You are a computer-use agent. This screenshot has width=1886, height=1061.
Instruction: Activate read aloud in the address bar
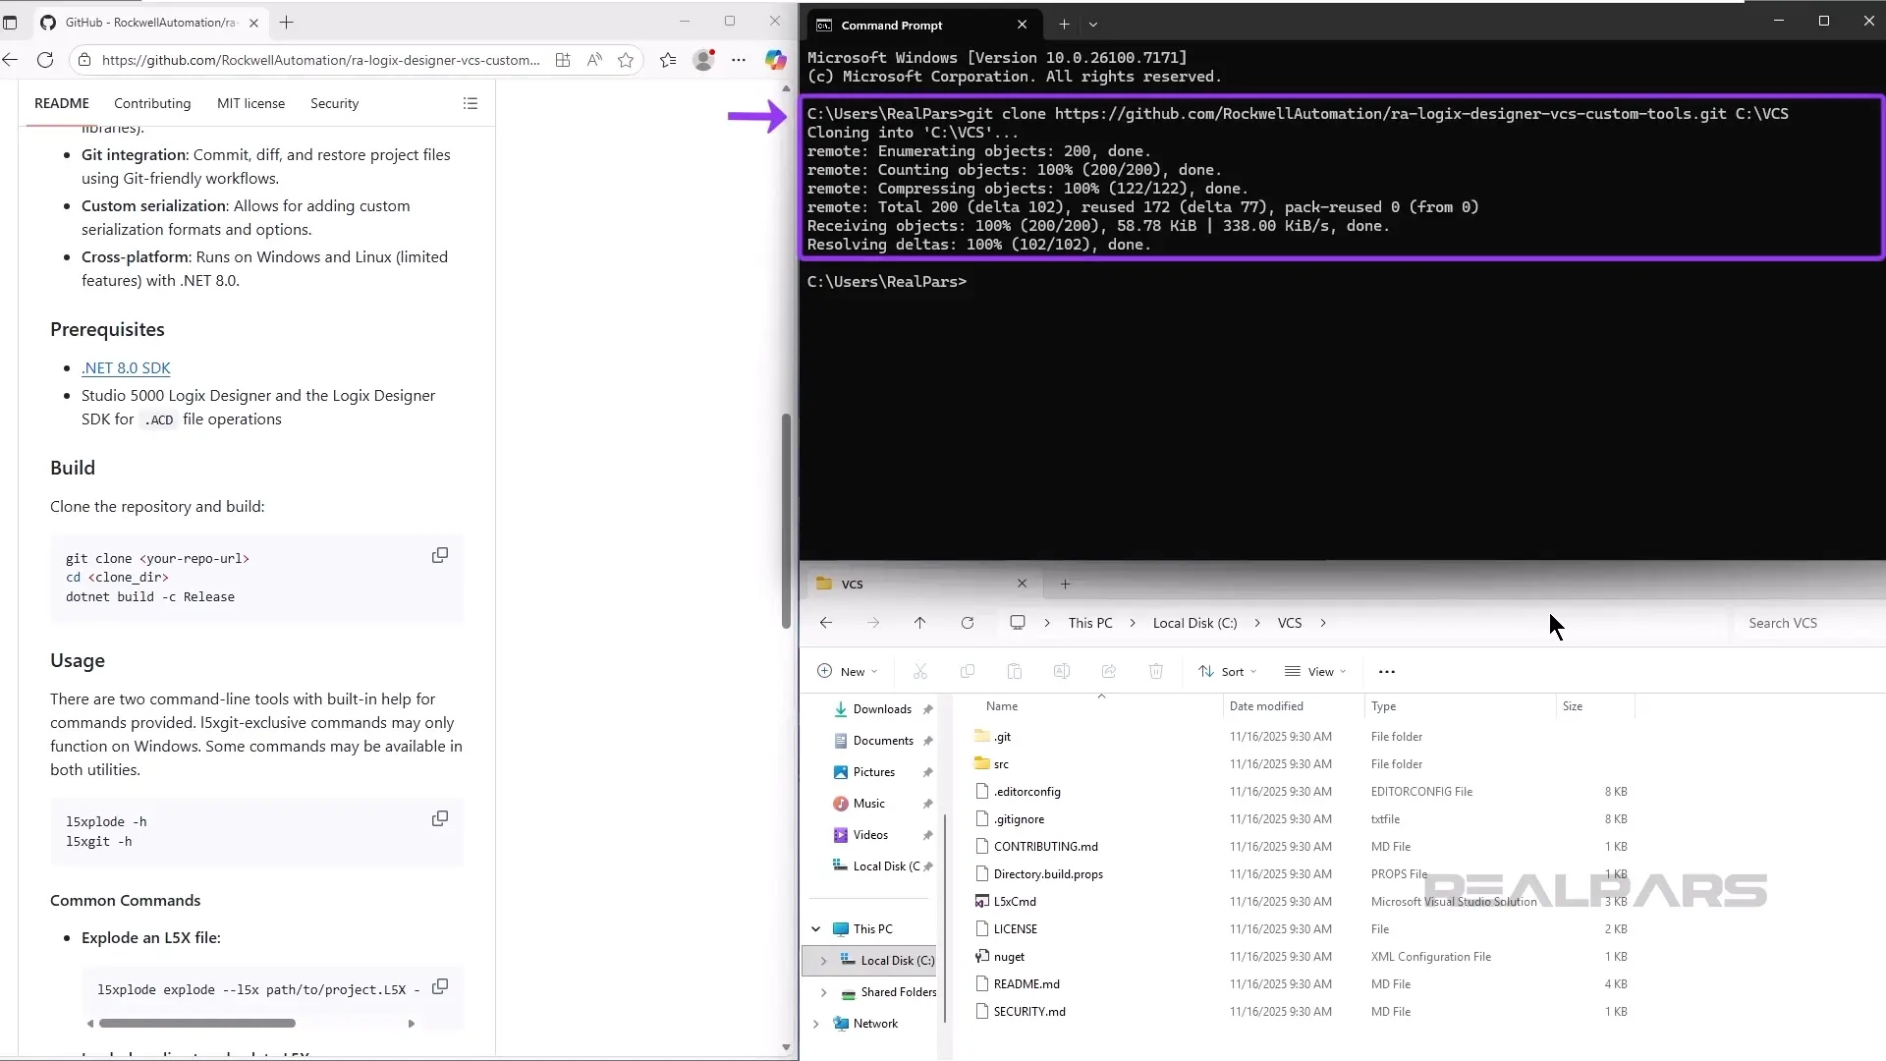click(x=593, y=60)
